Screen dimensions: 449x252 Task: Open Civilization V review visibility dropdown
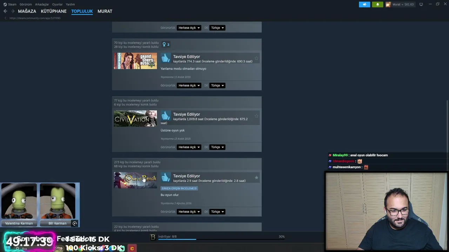pos(189,147)
